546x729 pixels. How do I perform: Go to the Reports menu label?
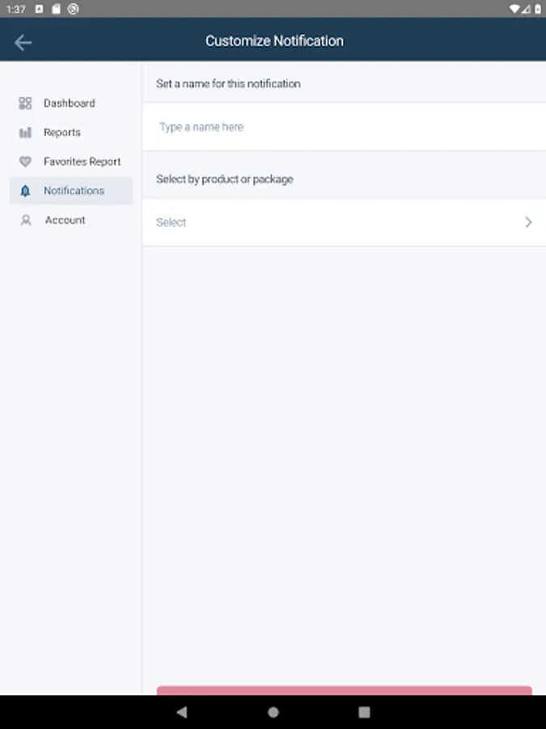62,133
